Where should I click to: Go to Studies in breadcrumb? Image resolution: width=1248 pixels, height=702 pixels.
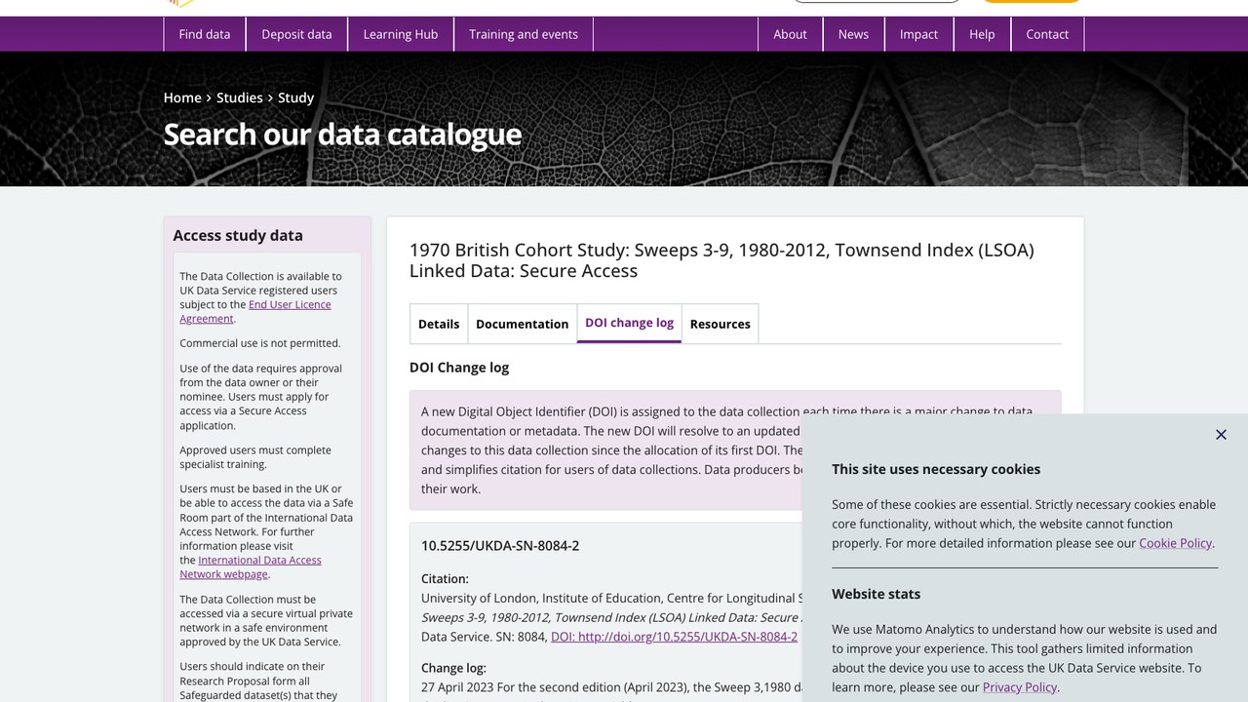pyautogui.click(x=240, y=97)
